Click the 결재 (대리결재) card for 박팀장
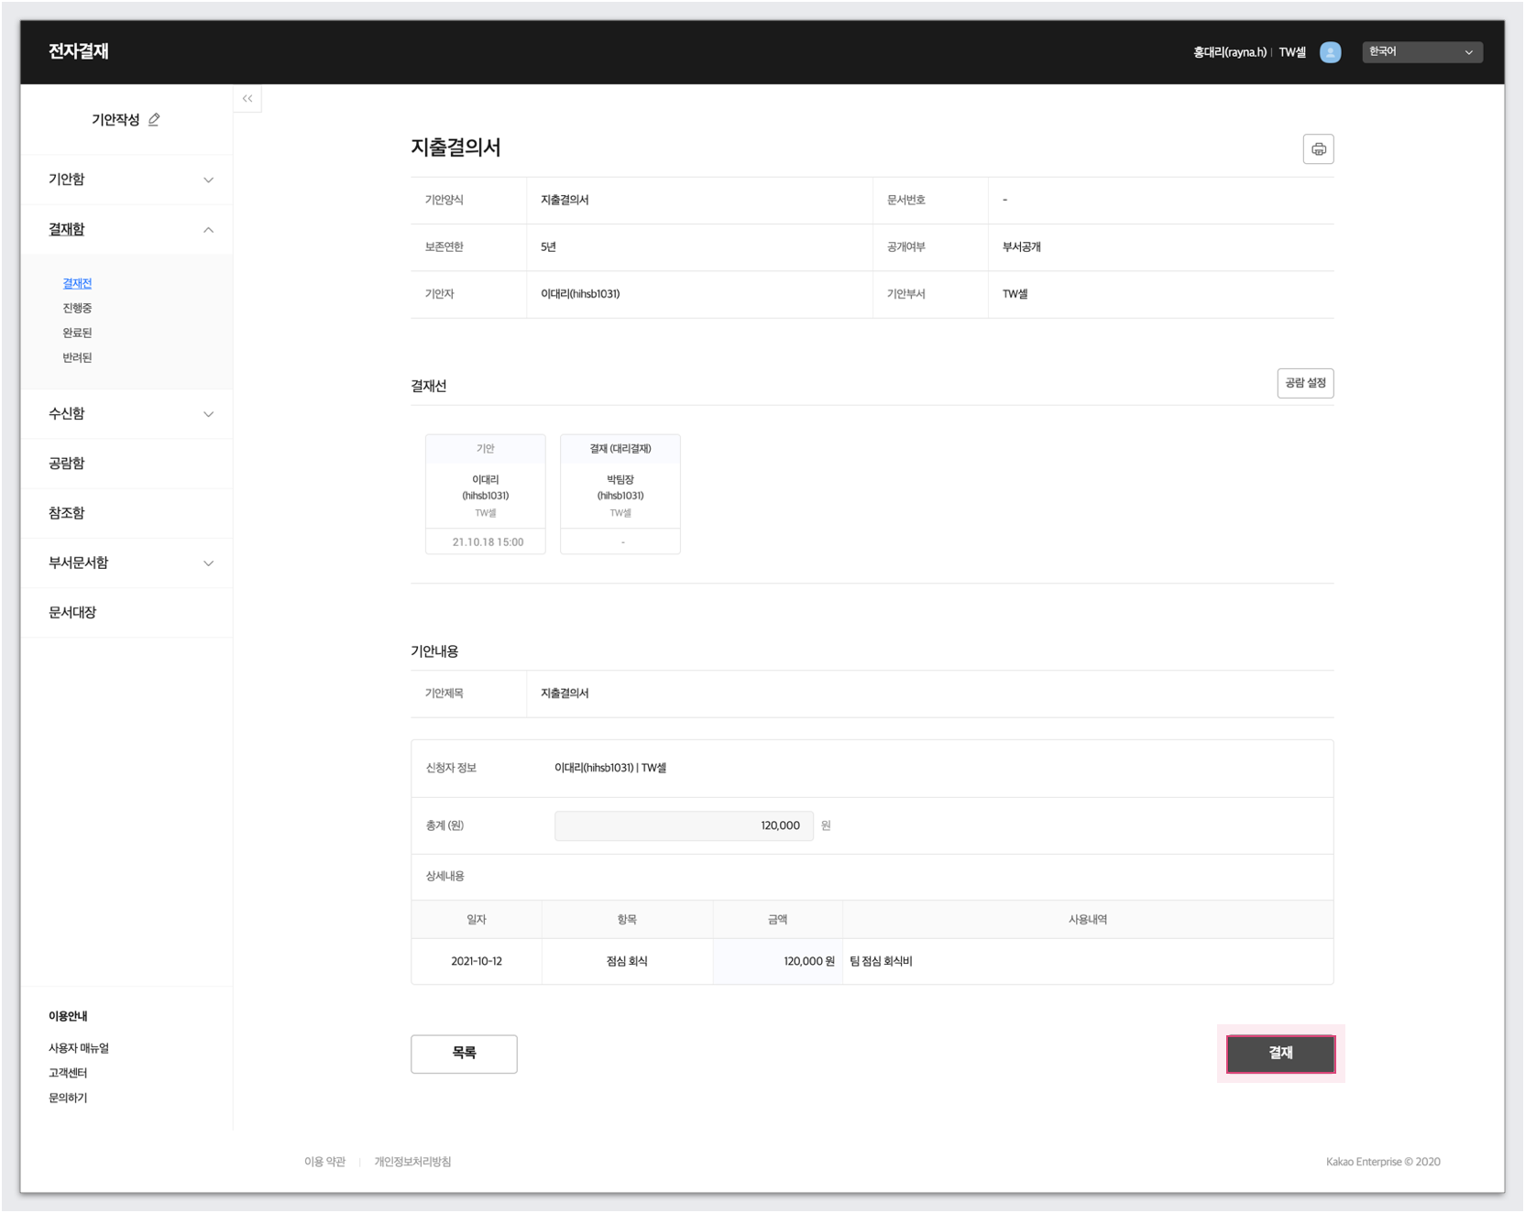Viewport: 1525px width, 1213px height. tap(620, 495)
